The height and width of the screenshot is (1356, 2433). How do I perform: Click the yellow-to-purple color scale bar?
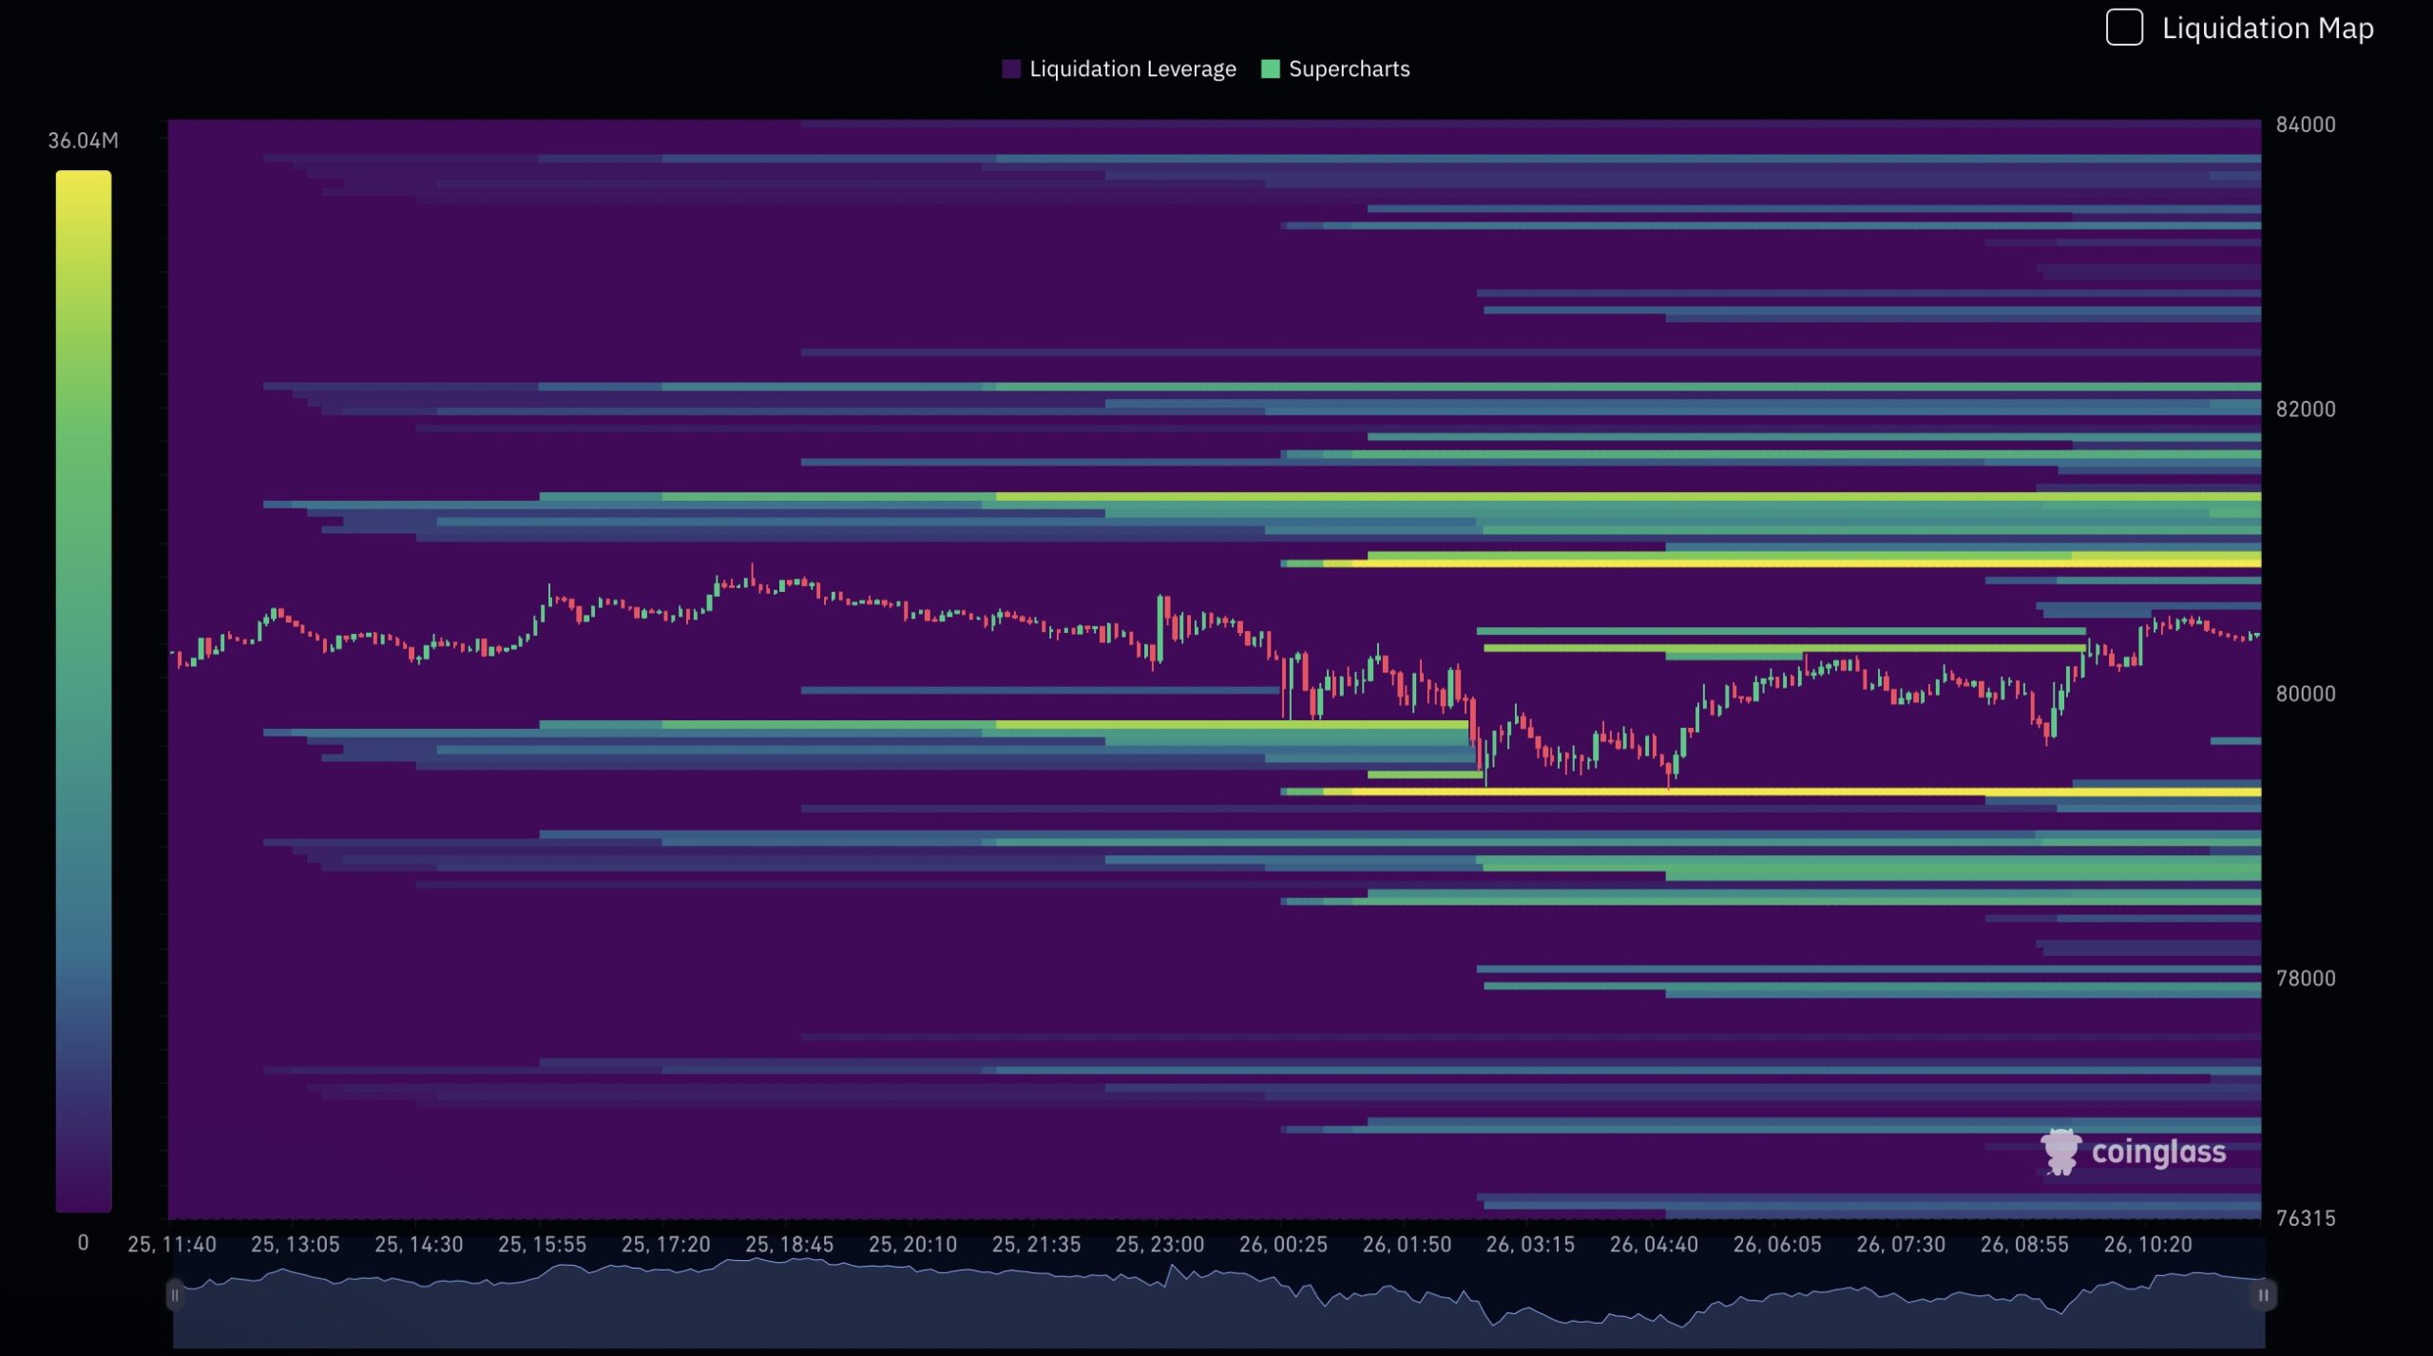point(84,691)
